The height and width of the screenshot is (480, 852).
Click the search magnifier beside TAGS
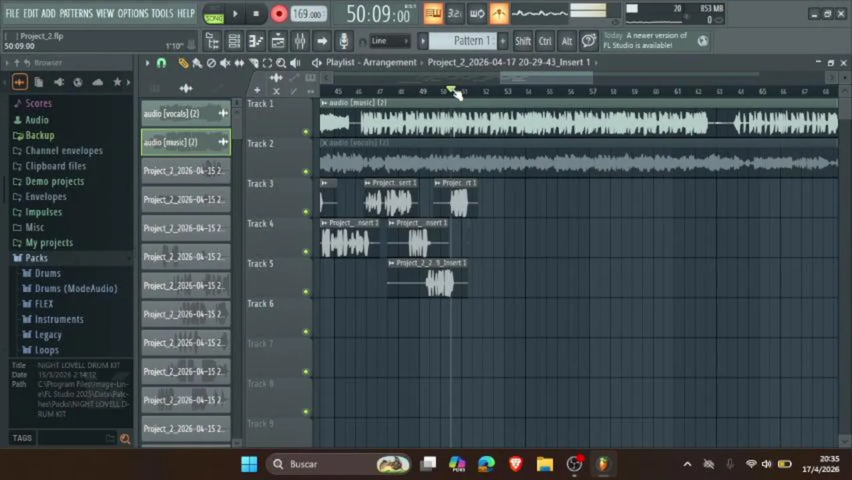125,438
